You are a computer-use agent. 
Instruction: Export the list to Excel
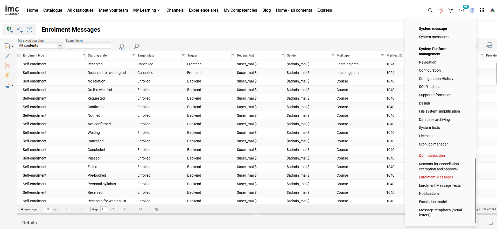(x=10, y=29)
